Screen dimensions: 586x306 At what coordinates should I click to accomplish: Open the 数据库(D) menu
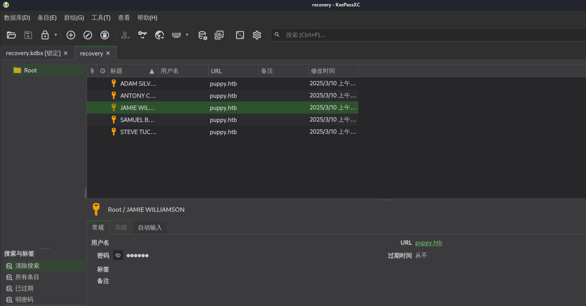coord(17,18)
